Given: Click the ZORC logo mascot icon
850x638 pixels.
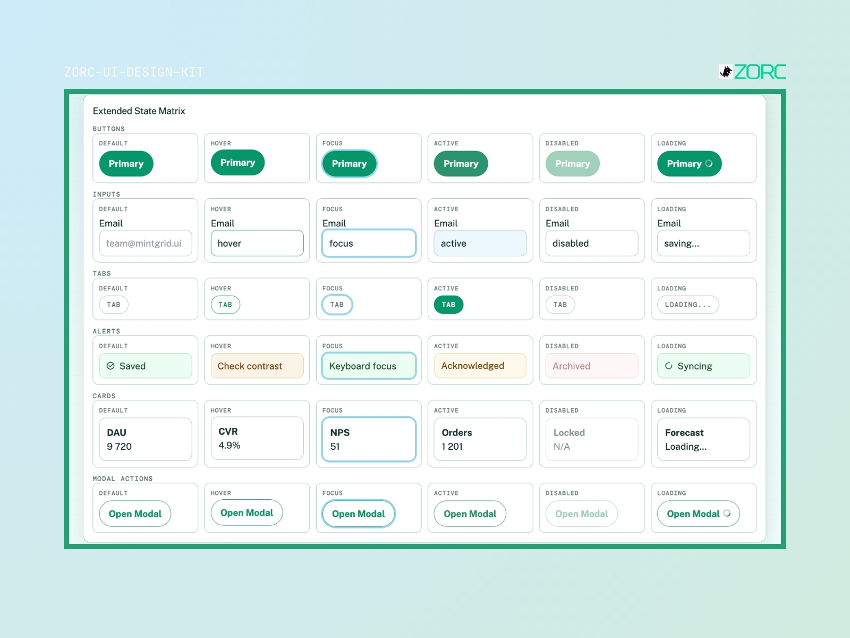Looking at the screenshot, I should 726,72.
